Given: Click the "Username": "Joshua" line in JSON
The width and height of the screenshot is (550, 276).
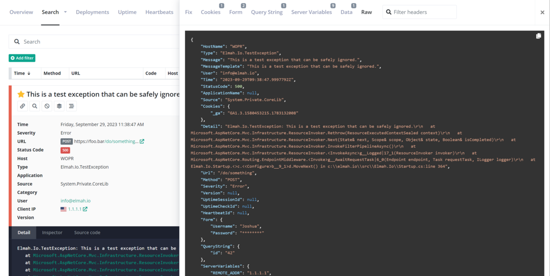Looking at the screenshot, I should 236,226.
